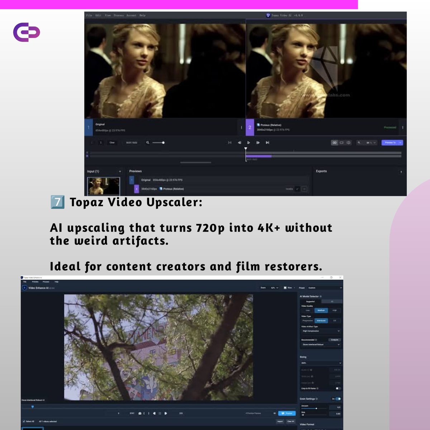
Task: Set Video Quality to Medium
Action: pyautogui.click(x=321, y=310)
